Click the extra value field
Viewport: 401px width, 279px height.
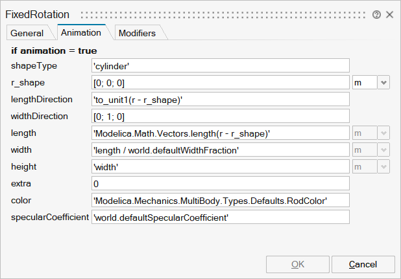pyautogui.click(x=221, y=183)
